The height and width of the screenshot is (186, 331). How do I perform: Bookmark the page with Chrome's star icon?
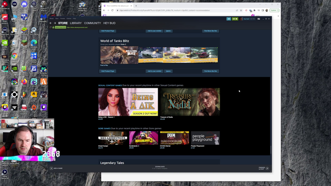[241, 10]
